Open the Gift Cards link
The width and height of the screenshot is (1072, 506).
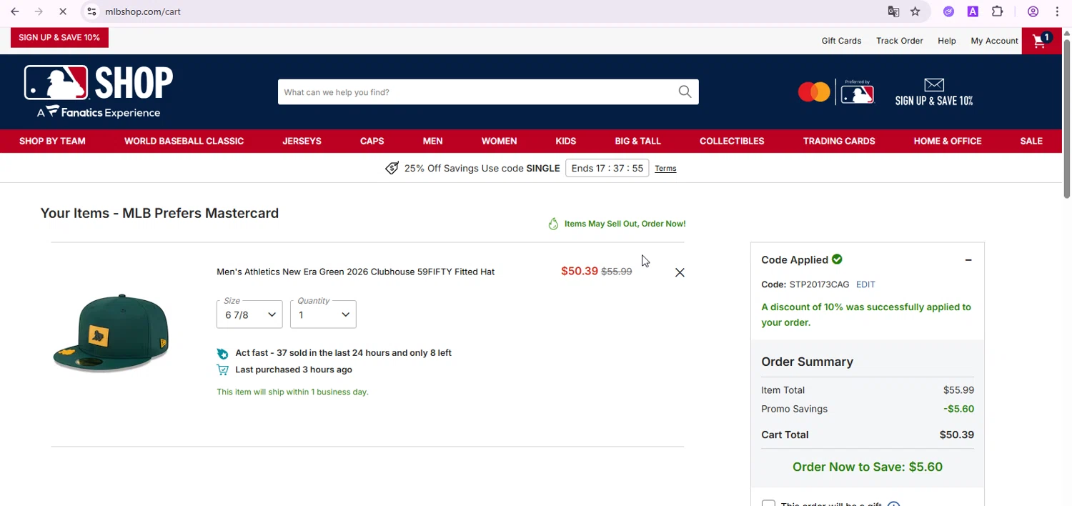[841, 41]
